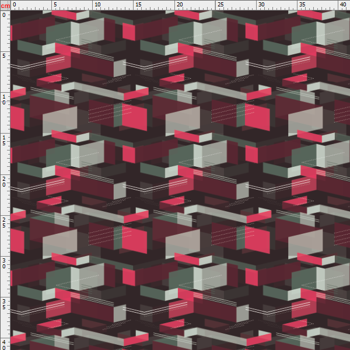This screenshot has height=350, width=350.
Task: Click the 30 mark on the vertical ruler
Action: (4, 264)
